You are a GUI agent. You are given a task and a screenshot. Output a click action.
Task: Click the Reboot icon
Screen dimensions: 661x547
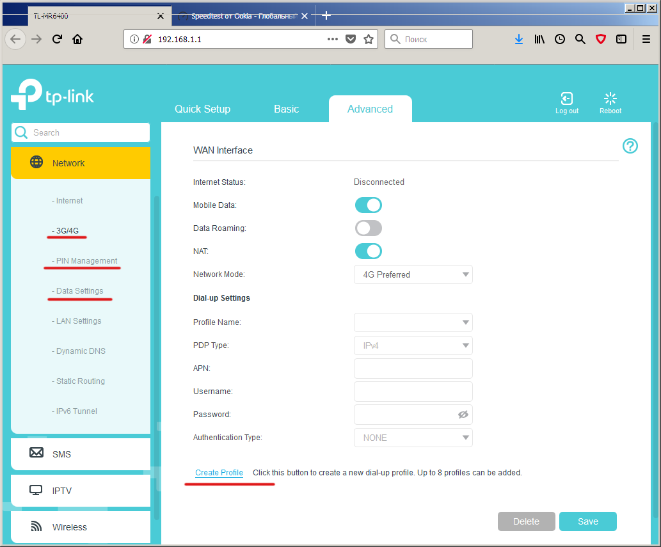click(x=610, y=99)
